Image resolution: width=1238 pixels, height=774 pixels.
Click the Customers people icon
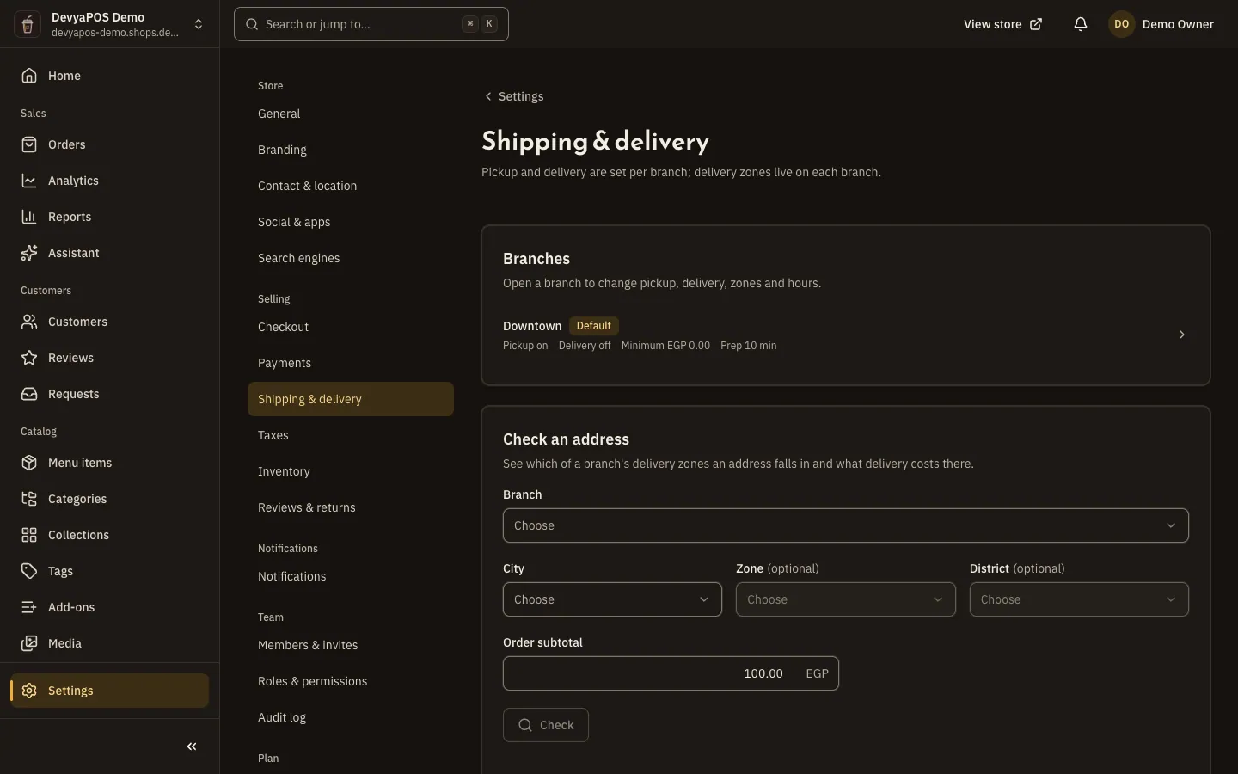[29, 322]
